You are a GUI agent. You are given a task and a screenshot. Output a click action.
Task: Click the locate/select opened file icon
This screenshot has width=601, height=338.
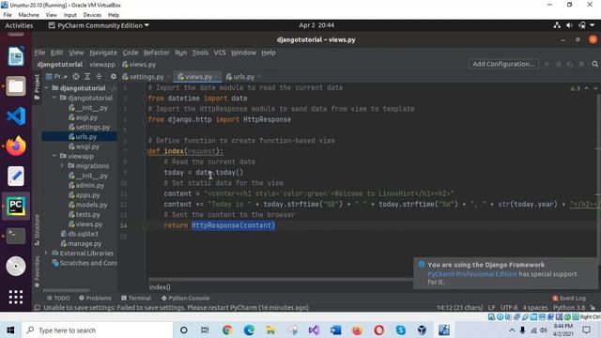76,77
